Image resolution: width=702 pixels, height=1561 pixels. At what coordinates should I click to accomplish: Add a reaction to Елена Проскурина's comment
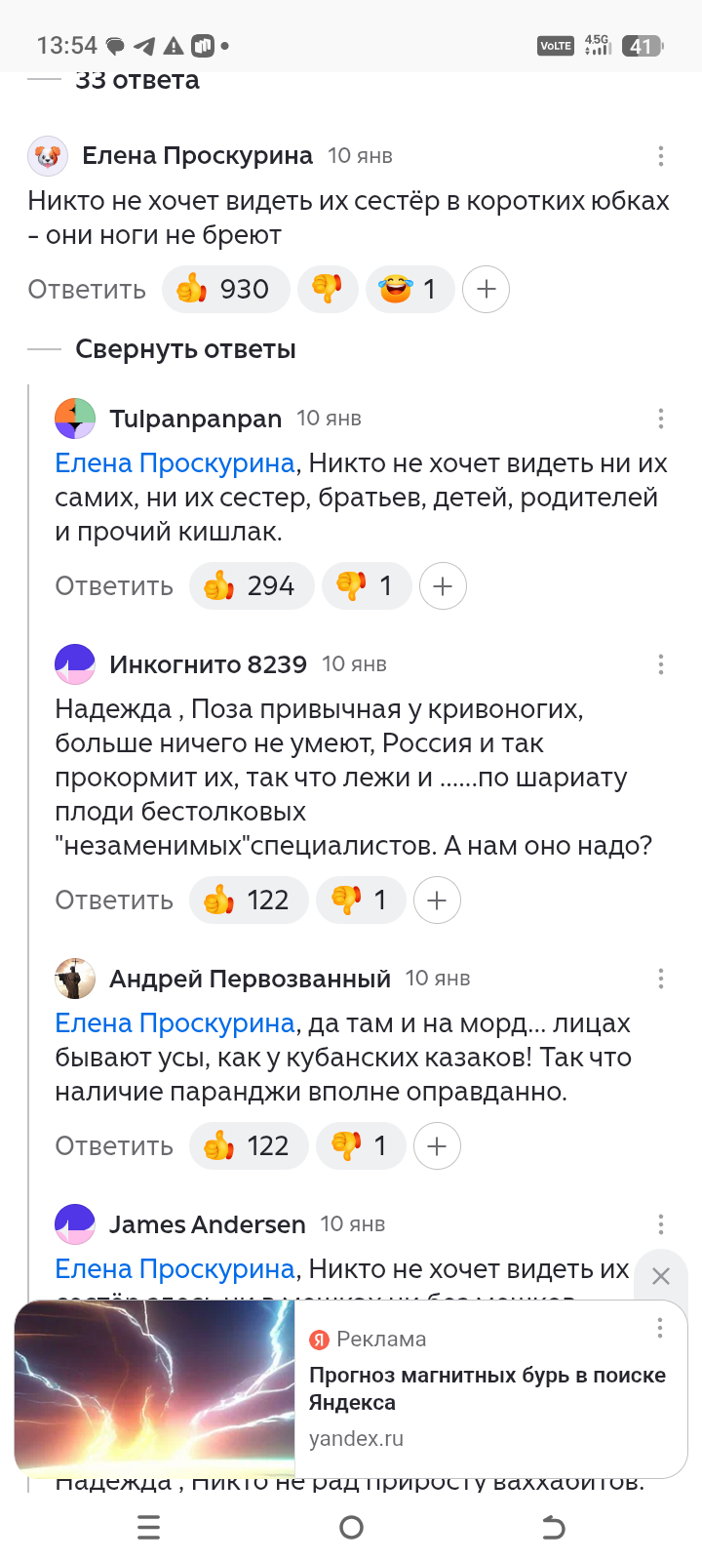click(x=486, y=290)
